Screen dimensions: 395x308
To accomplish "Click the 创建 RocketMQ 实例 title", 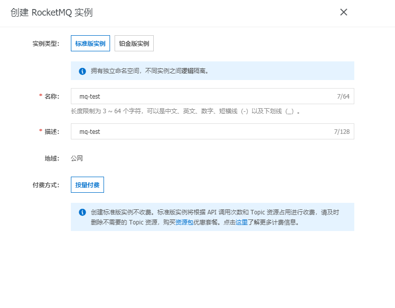I will (x=52, y=13).
